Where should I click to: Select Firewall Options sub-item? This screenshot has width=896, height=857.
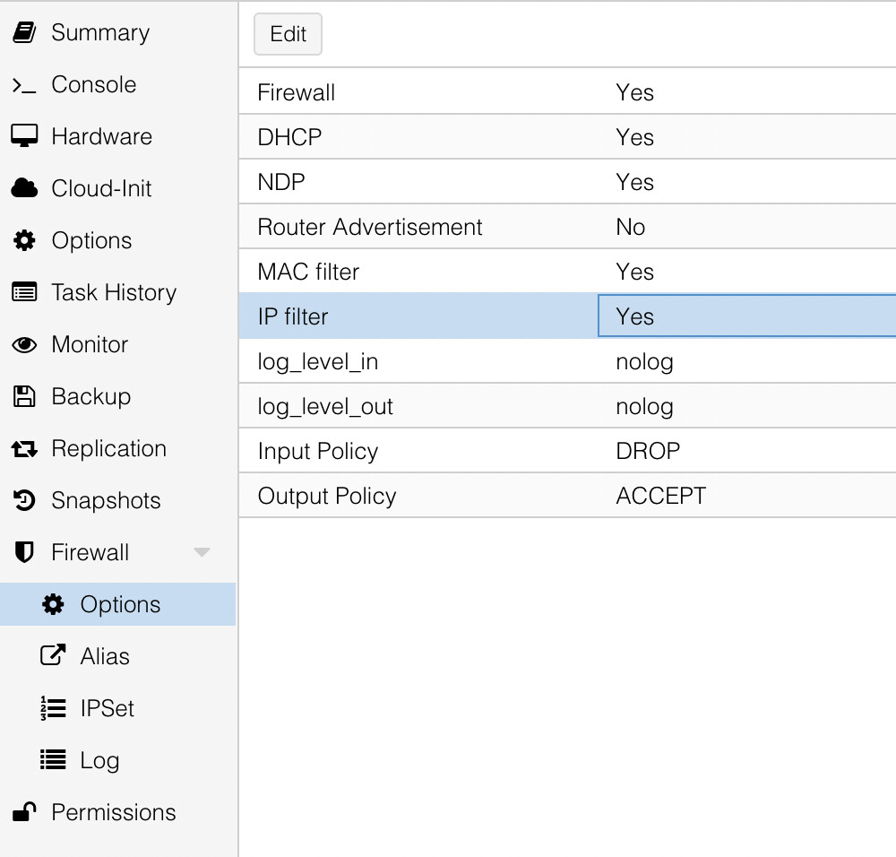pyautogui.click(x=119, y=604)
